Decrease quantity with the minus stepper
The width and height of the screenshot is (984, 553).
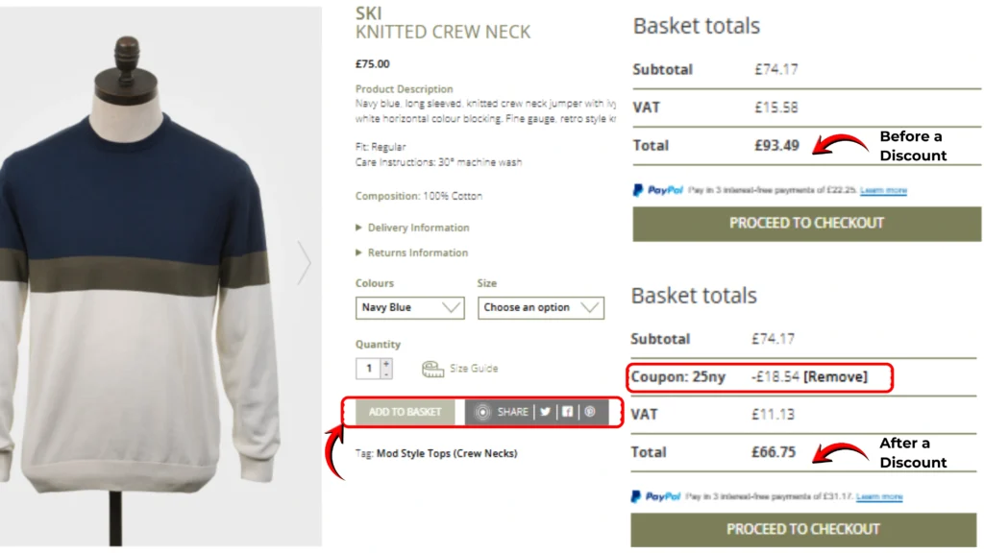tap(386, 373)
